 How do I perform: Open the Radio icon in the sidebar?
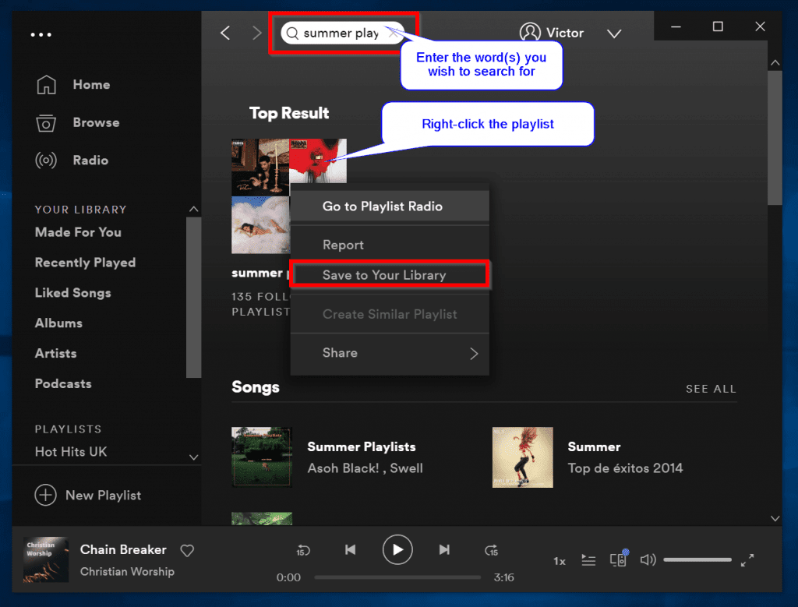pyautogui.click(x=46, y=161)
